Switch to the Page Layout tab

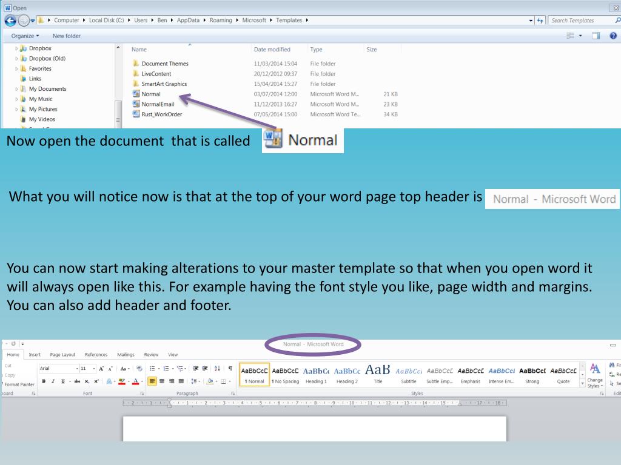tap(62, 355)
